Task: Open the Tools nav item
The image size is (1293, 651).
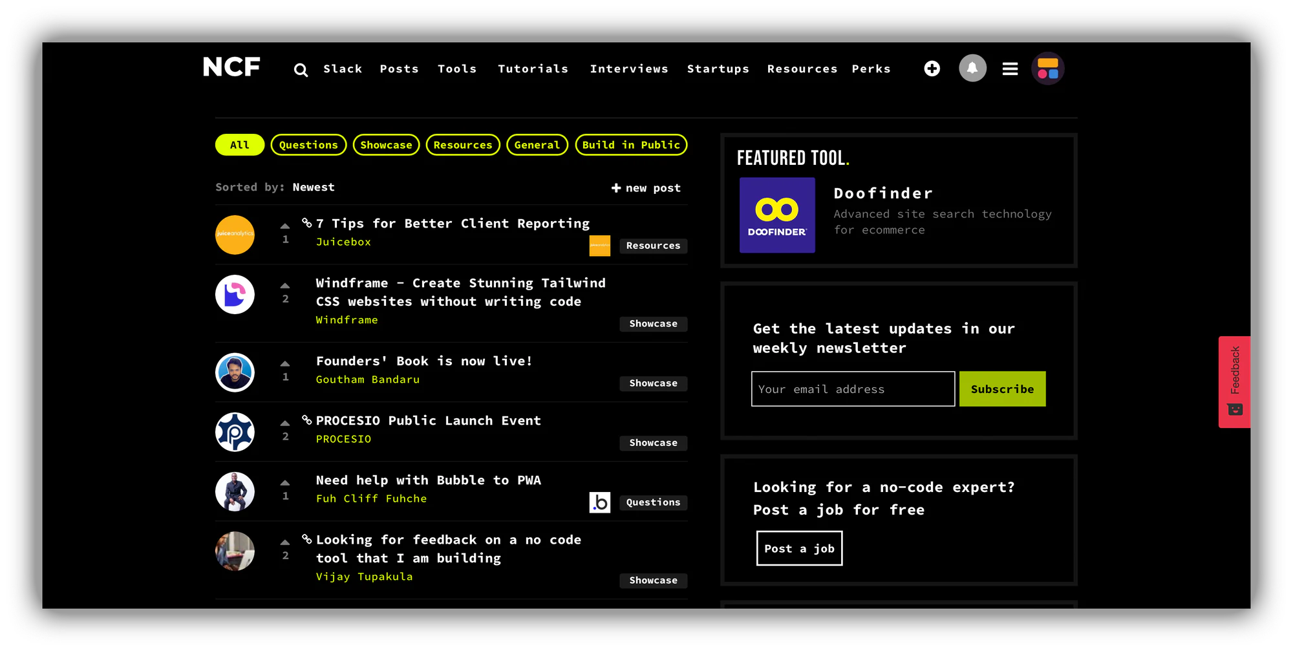Action: point(457,69)
